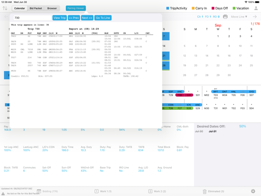Viewport: 261px width, 196px height.
Task: Go to previous line arrow
Action: (x=6, y=17)
